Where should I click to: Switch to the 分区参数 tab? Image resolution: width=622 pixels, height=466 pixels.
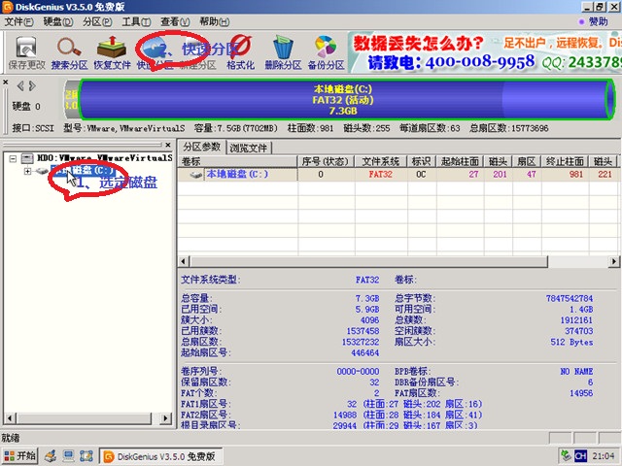coord(201,147)
